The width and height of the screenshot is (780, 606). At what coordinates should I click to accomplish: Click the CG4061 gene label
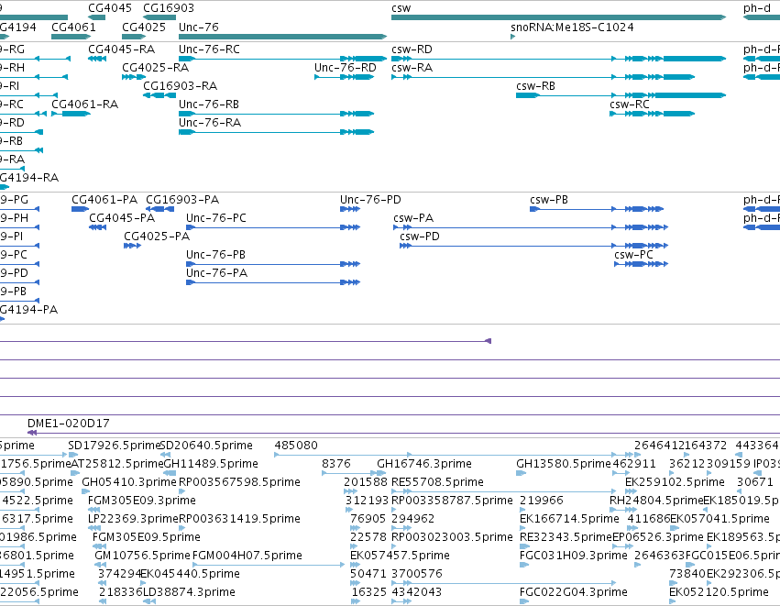(x=73, y=27)
